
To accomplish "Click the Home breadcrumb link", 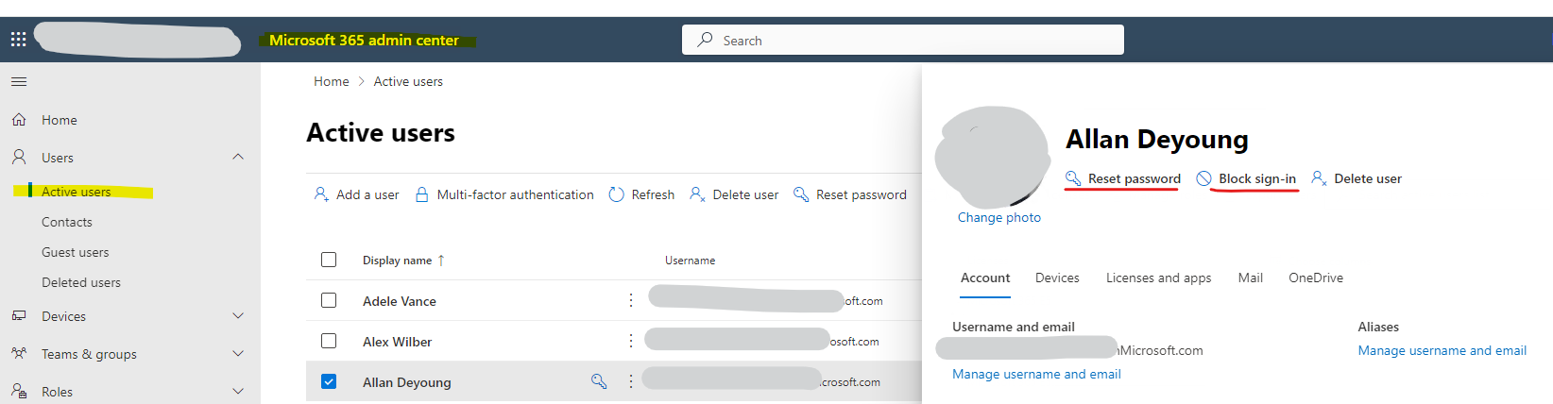I will pyautogui.click(x=332, y=81).
